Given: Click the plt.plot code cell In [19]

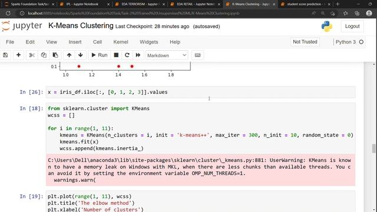Looking at the screenshot, I should [200, 202].
